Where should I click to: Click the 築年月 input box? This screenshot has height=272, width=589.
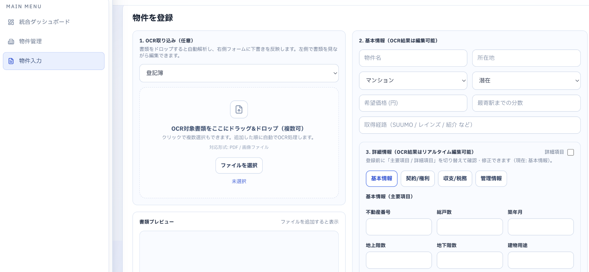[x=541, y=227]
